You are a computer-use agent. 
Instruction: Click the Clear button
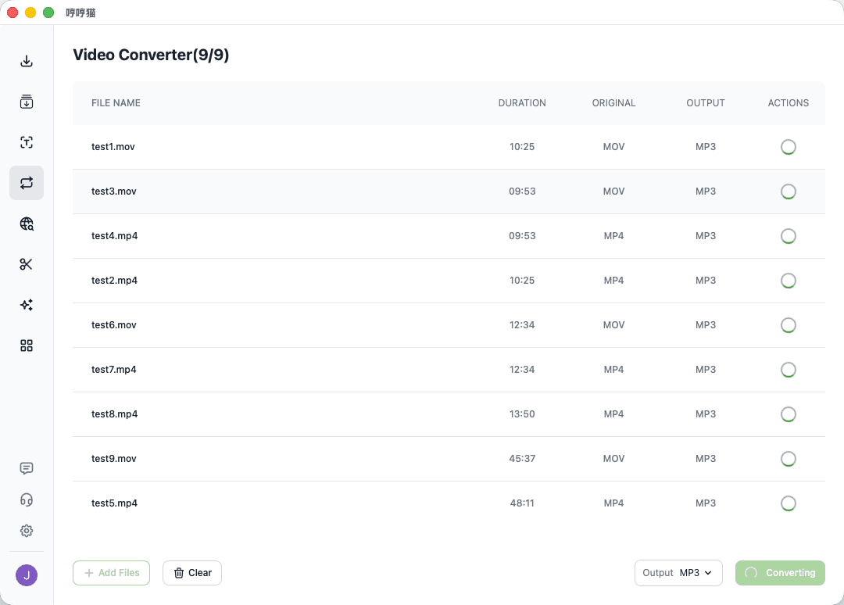coord(192,572)
